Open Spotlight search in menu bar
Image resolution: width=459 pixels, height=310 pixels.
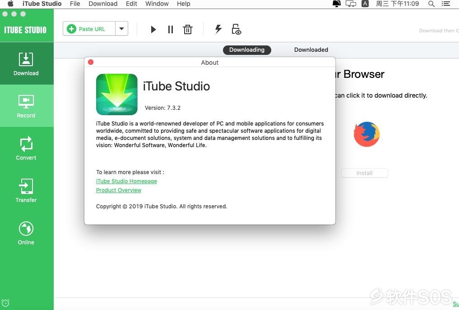431,4
